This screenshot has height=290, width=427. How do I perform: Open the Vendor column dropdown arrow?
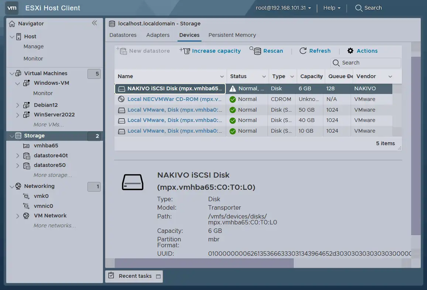click(x=390, y=77)
